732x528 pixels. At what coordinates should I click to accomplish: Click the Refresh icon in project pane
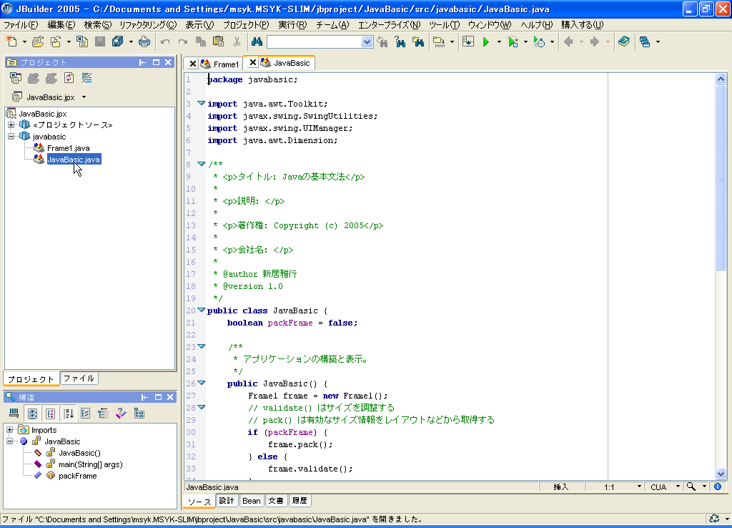coord(69,78)
